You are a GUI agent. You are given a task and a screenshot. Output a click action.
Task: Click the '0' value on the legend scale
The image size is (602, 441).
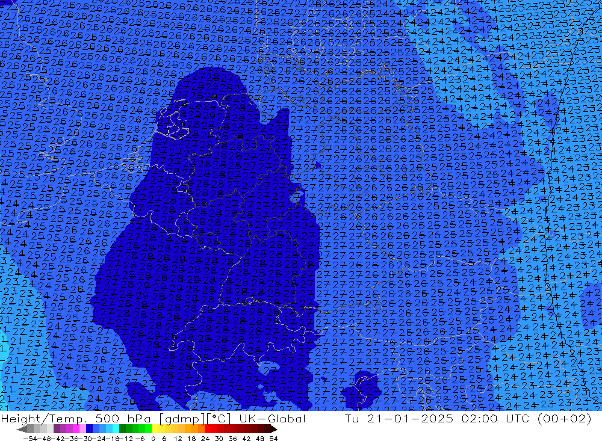pyautogui.click(x=153, y=439)
